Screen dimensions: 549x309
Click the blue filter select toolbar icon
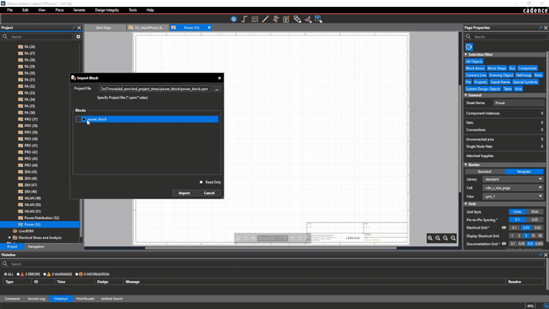tap(318, 19)
